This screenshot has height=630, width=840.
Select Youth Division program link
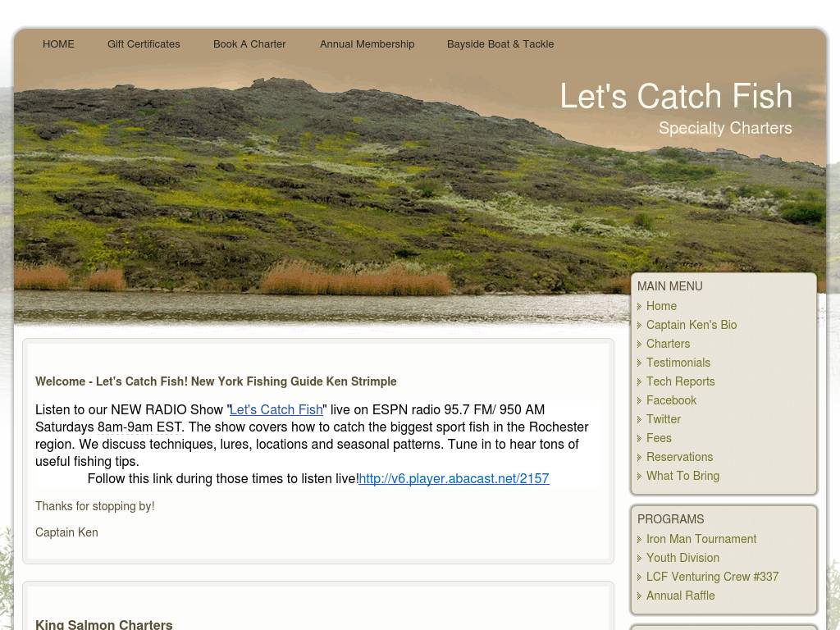coord(682,558)
